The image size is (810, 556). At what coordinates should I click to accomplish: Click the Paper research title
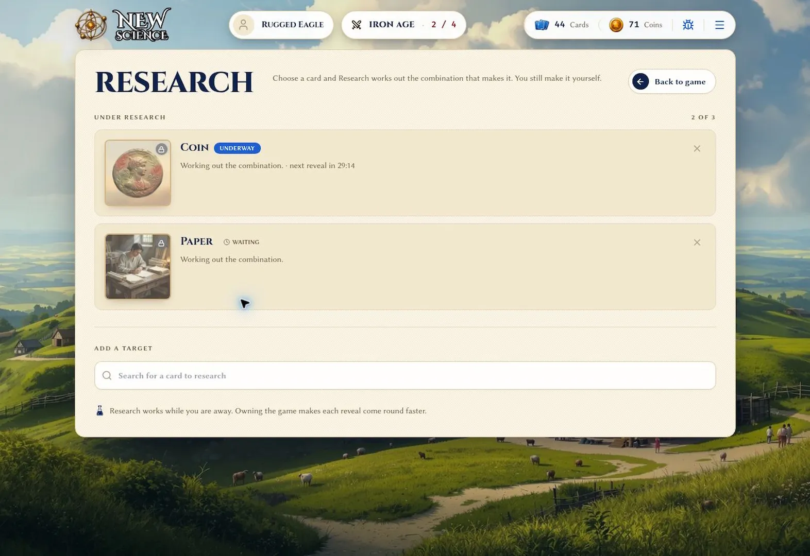point(196,241)
